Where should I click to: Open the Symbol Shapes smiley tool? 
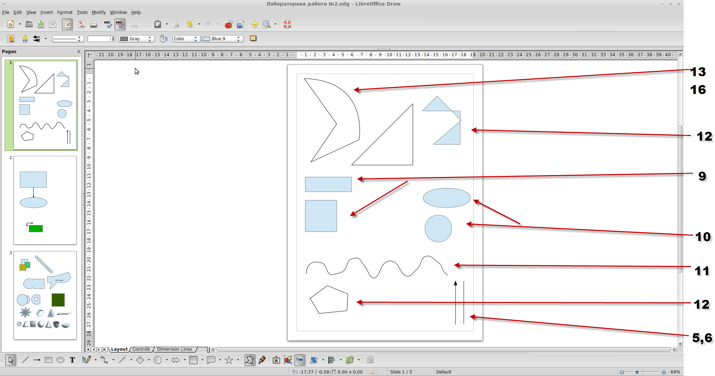coord(158,360)
